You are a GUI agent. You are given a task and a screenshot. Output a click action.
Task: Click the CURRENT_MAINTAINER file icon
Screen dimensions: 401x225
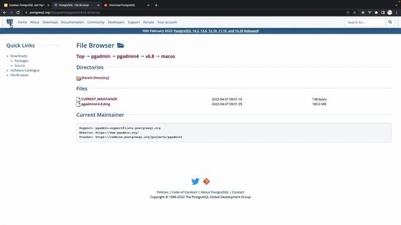pyautogui.click(x=78, y=99)
